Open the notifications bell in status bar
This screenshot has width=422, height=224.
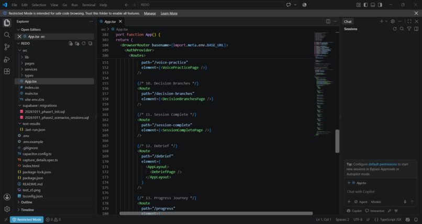416,220
